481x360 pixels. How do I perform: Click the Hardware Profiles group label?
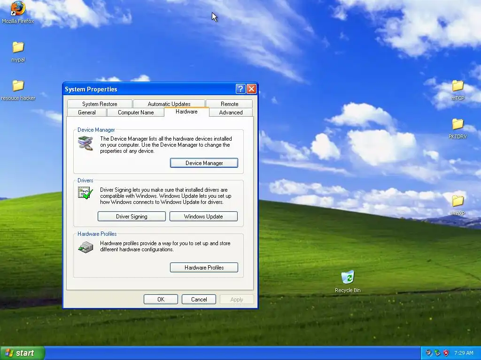click(97, 234)
